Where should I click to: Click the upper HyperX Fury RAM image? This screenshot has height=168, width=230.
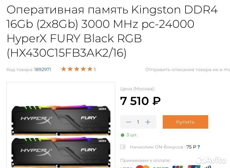click(x=61, y=120)
